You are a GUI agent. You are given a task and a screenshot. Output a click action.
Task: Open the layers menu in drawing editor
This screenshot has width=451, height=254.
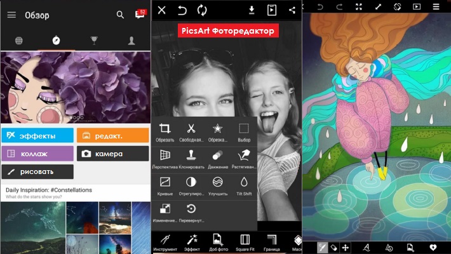436,6
